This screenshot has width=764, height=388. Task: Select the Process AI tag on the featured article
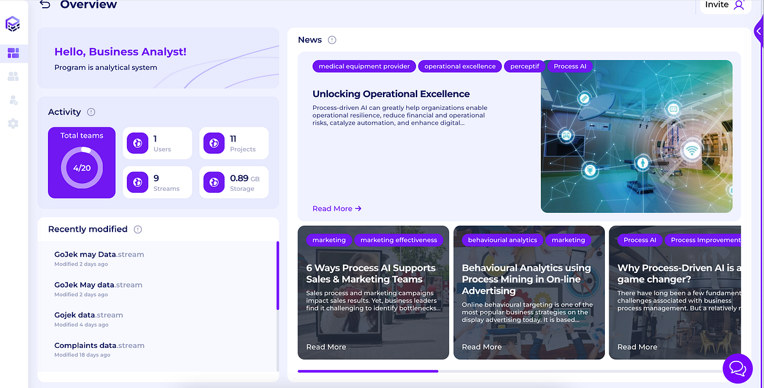569,66
